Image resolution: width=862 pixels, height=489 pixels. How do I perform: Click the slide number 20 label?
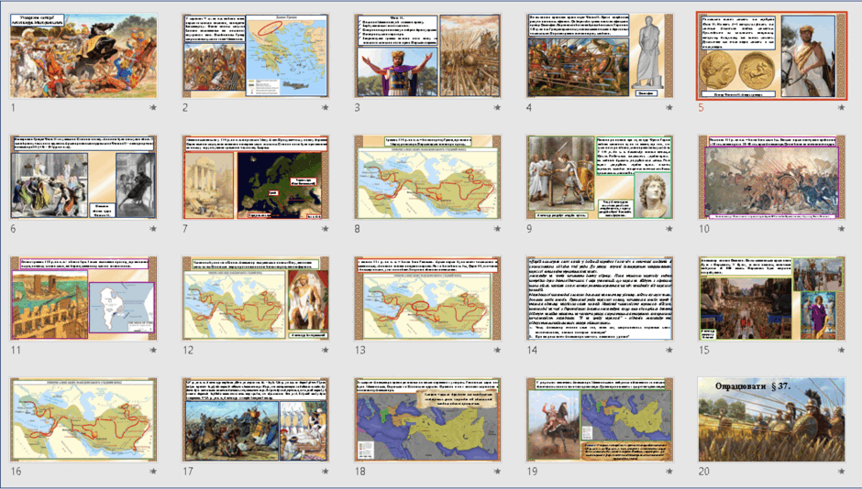pos(704,472)
